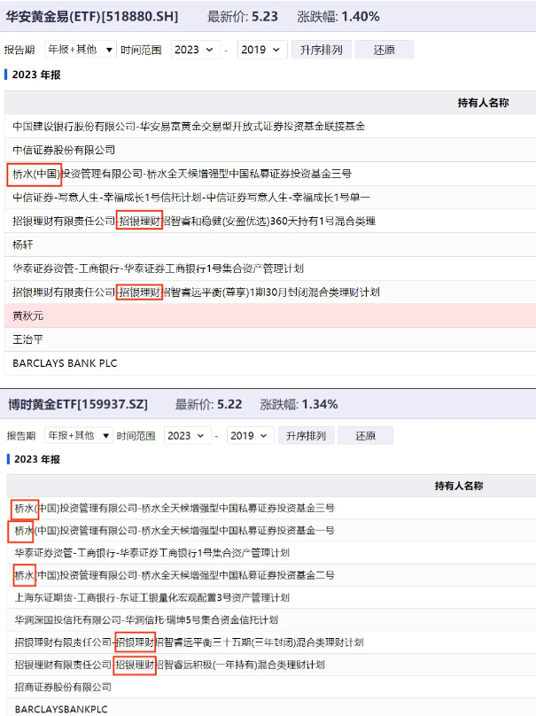Select row 华润深国投信托-华润信托·瑞坤5号
The width and height of the screenshot is (536, 716).
pyautogui.click(x=271, y=619)
